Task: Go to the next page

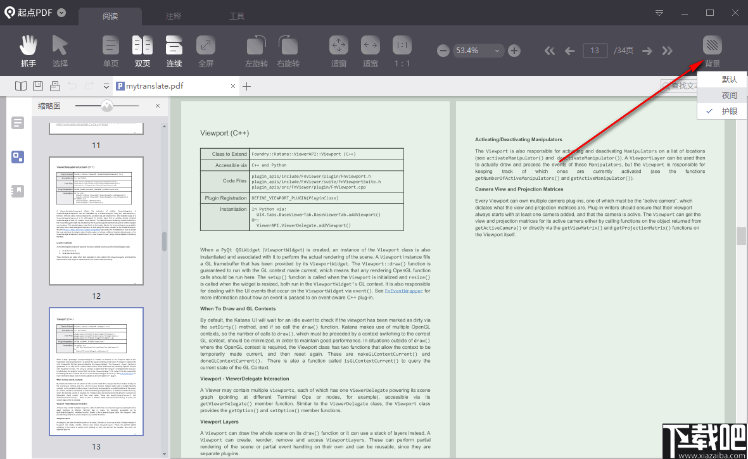Action: (647, 51)
